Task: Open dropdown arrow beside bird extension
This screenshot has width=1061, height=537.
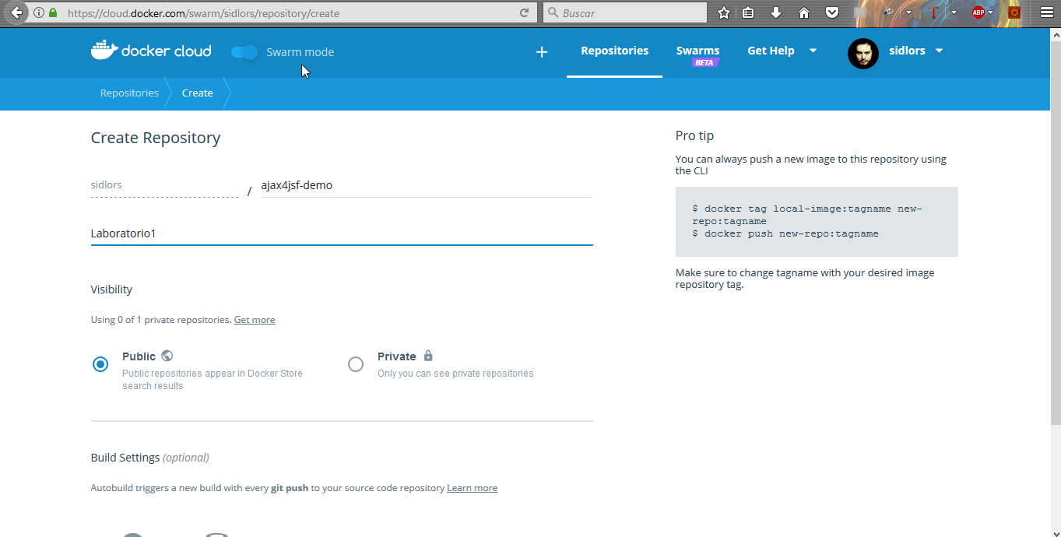Action: pos(908,12)
